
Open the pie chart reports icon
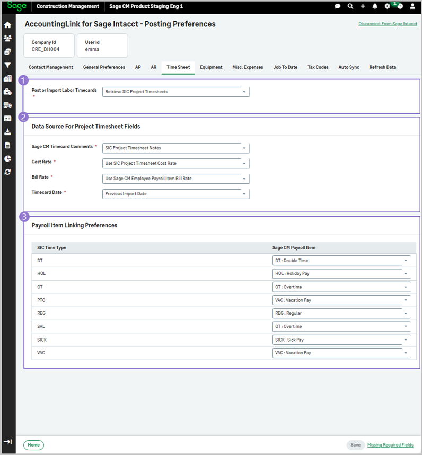coord(7,158)
